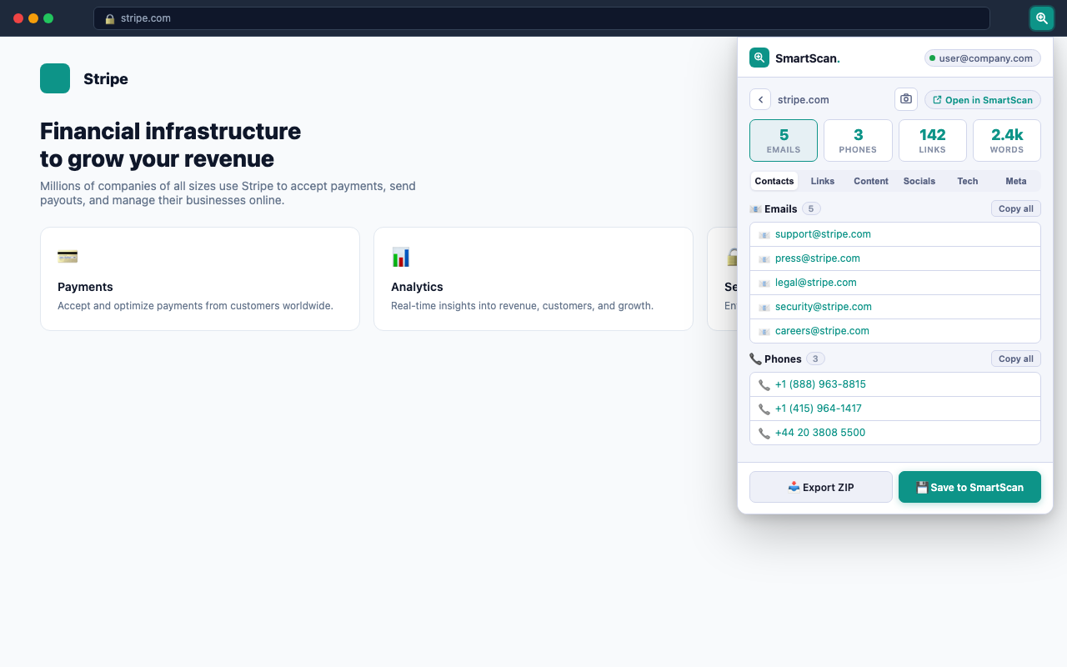This screenshot has height=667, width=1067.
Task: Click the user@company.com account badge
Action: 983,58
